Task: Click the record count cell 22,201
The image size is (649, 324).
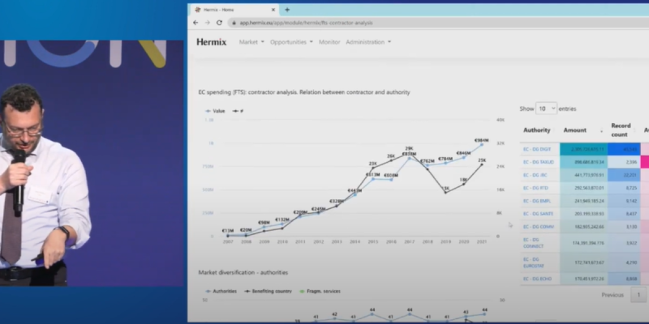Action: pos(624,175)
